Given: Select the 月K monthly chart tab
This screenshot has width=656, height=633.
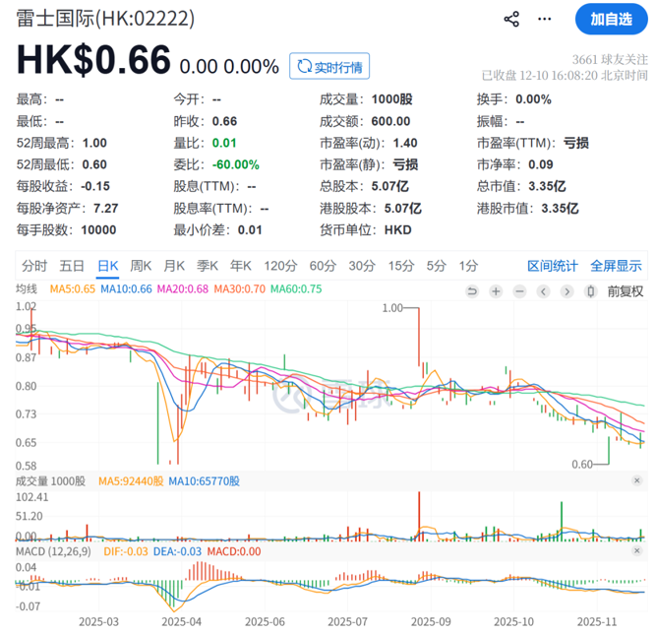Looking at the screenshot, I should click(174, 265).
